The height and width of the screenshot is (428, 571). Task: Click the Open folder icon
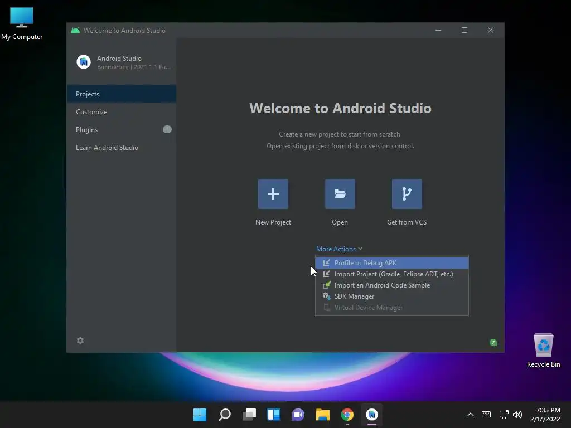[340, 194]
